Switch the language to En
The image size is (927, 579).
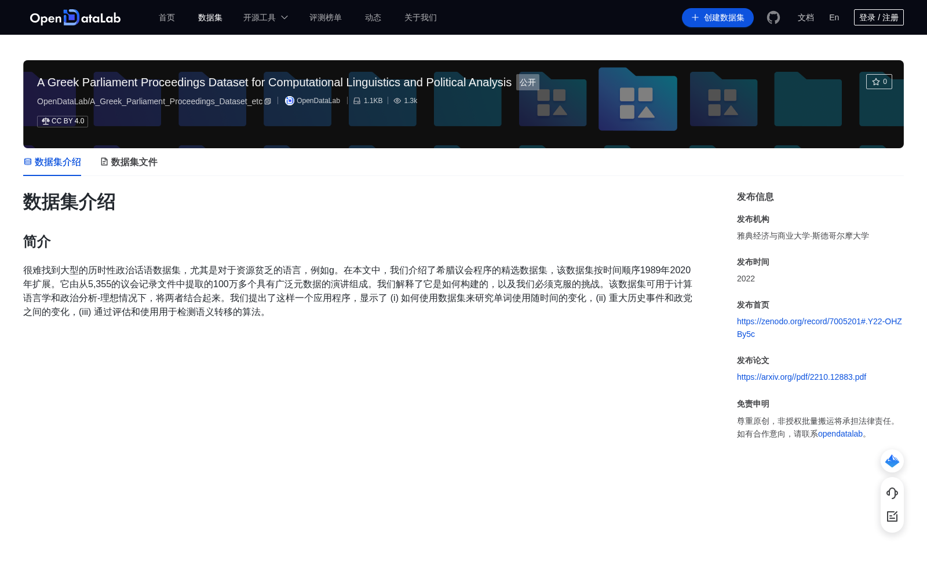click(834, 17)
